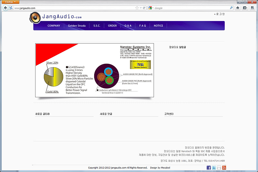Click the site identity icon in address bar
The image size is (258, 172).
pyautogui.click(x=11, y=8)
